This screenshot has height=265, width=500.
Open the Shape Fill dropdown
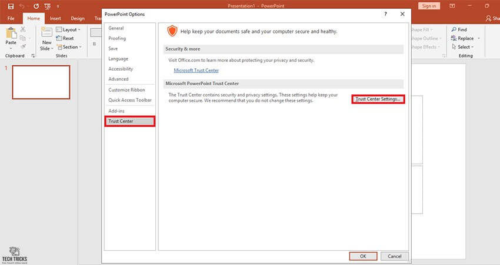tap(422, 29)
